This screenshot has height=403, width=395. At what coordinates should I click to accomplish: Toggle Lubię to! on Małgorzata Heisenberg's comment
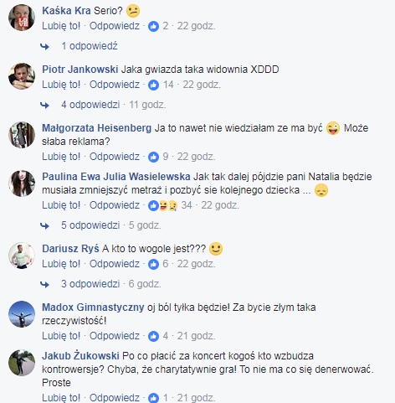pyautogui.click(x=61, y=157)
